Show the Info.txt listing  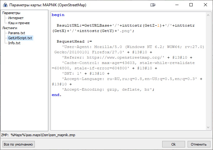click(x=14, y=43)
